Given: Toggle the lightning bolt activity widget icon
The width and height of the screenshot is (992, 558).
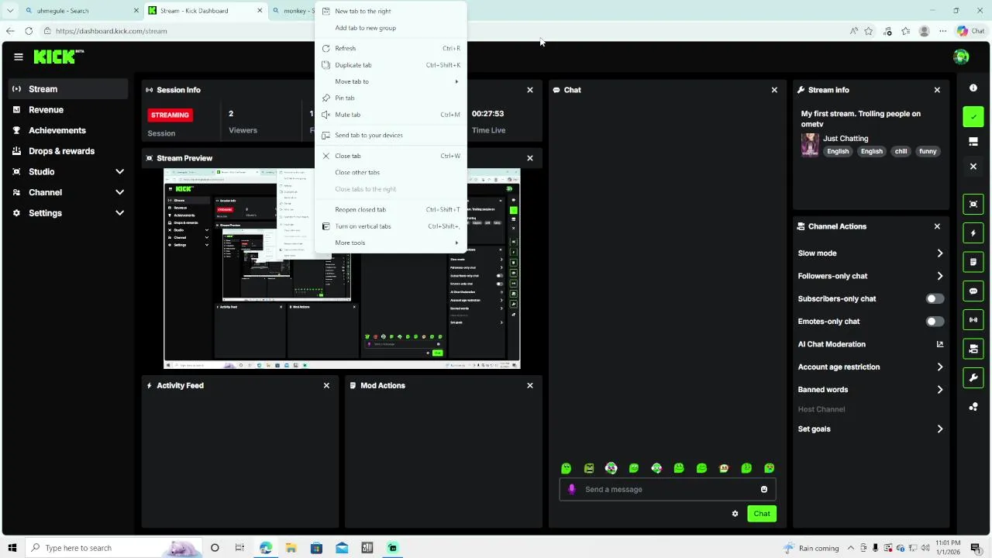Looking at the screenshot, I should [973, 233].
